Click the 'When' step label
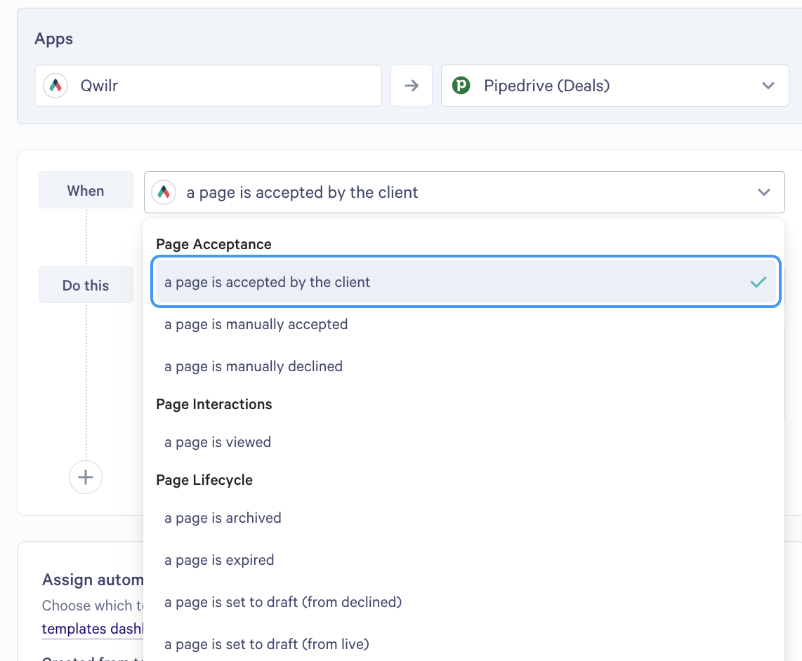This screenshot has width=802, height=661. [x=86, y=191]
